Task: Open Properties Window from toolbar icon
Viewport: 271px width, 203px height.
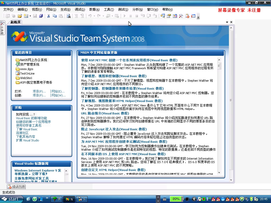Action: click(x=169, y=16)
